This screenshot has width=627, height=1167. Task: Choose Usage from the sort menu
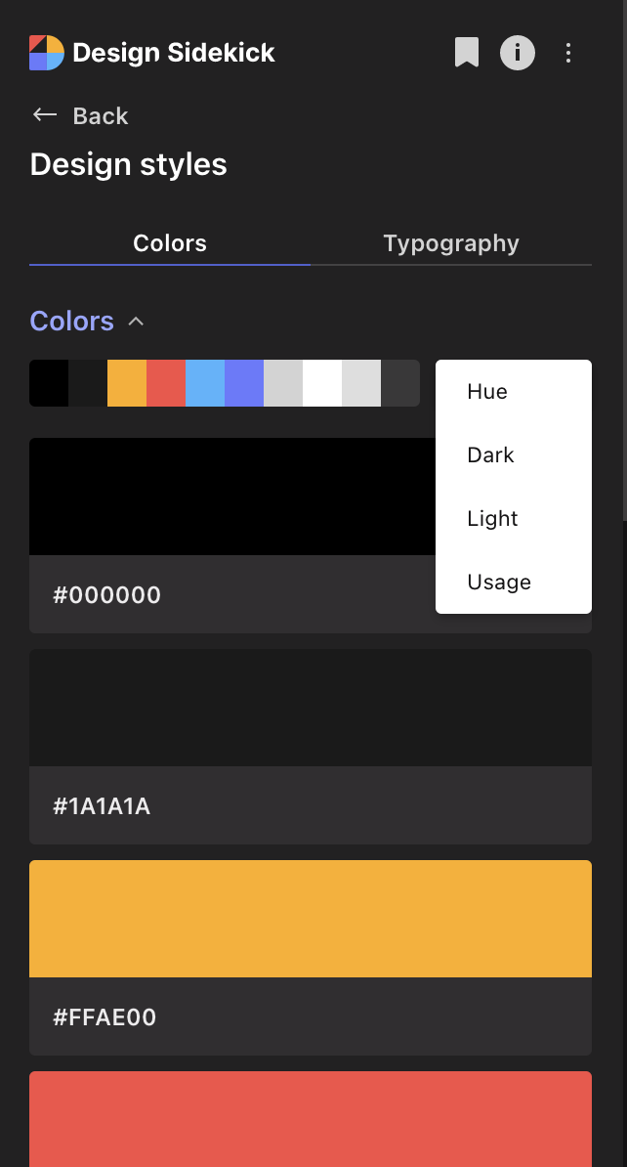(498, 582)
